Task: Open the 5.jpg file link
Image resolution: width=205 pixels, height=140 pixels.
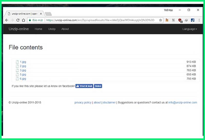Action: (x=23, y=75)
